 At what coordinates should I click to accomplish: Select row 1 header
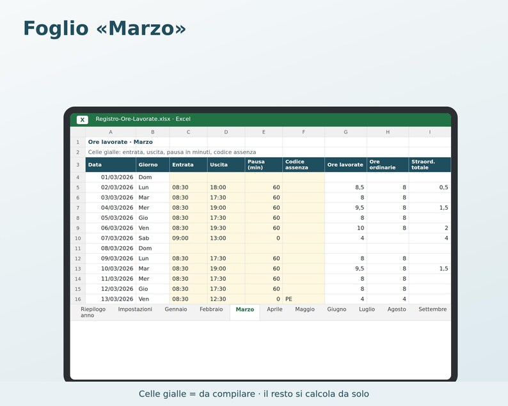pos(78,142)
